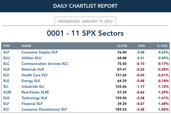Open the Health Care XLV link
171x114 pixels.
[35, 75]
